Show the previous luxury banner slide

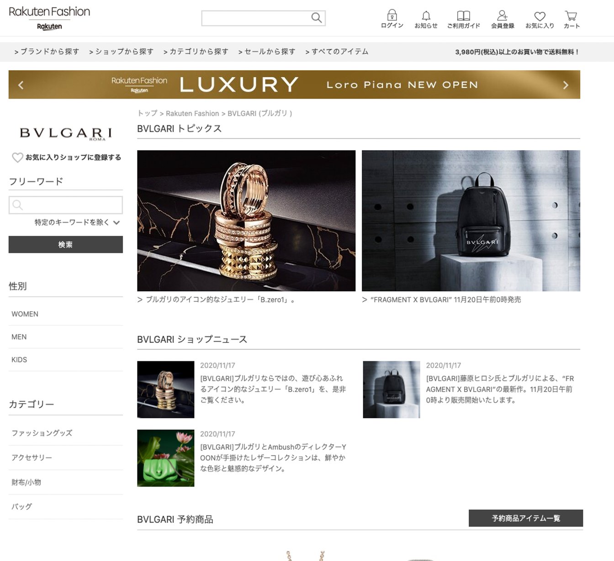[x=21, y=85]
